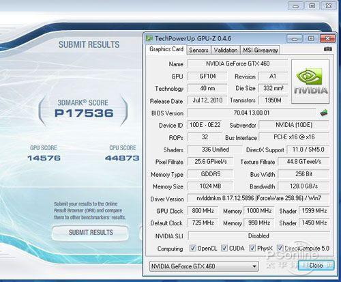Click the GPU Clock field 800 MHz
The height and width of the screenshot is (282, 341).
(x=203, y=211)
